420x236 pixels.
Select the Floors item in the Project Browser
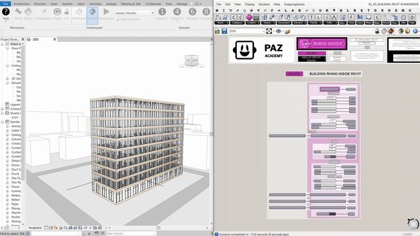coord(16,187)
